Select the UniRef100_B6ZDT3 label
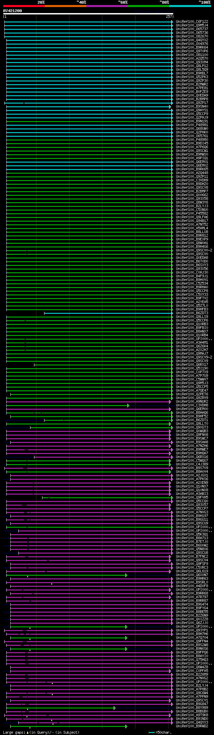The height and width of the screenshot is (735, 214). [x=192, y=313]
